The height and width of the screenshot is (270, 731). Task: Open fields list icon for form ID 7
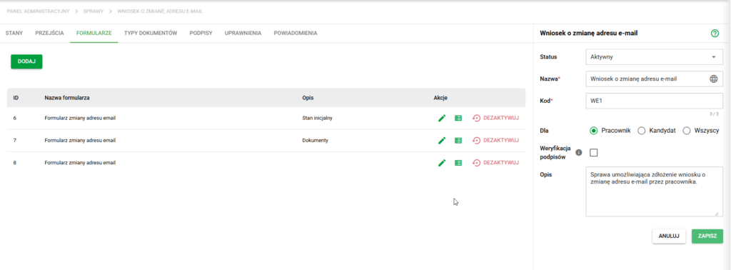coord(458,141)
